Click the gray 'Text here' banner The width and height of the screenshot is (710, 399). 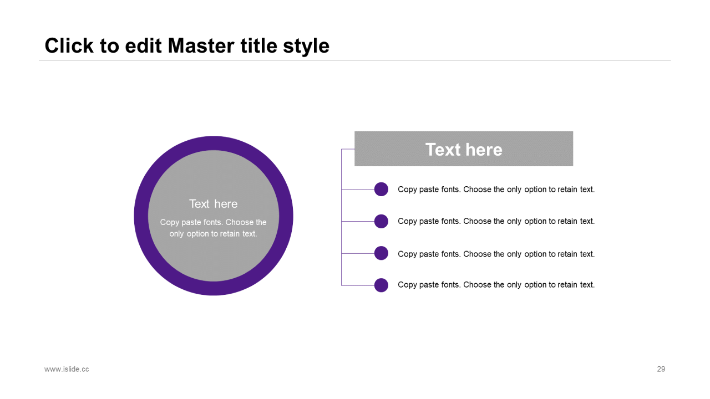(463, 149)
